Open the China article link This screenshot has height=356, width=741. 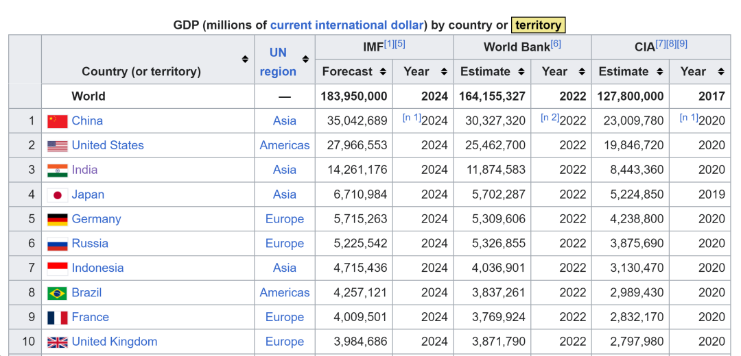tap(87, 120)
